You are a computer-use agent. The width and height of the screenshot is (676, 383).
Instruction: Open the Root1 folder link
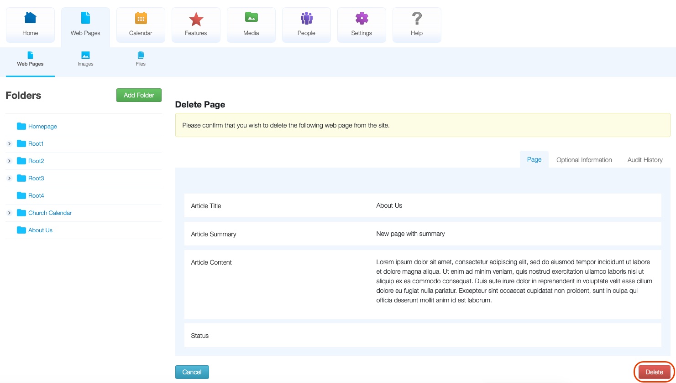[36, 143]
